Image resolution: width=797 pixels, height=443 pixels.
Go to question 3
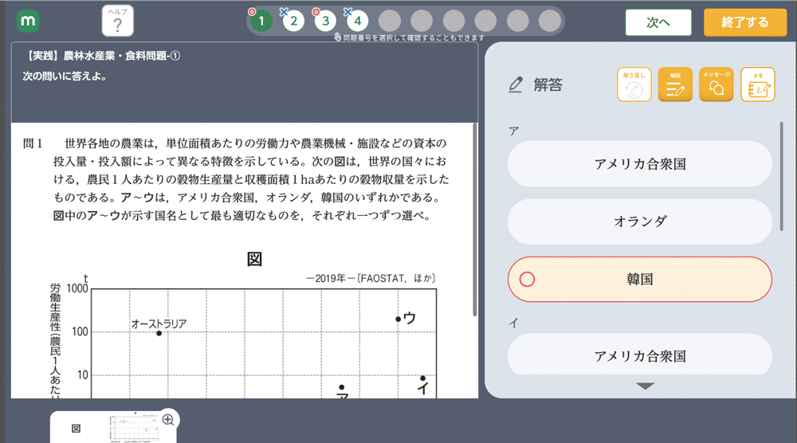pyautogui.click(x=325, y=21)
